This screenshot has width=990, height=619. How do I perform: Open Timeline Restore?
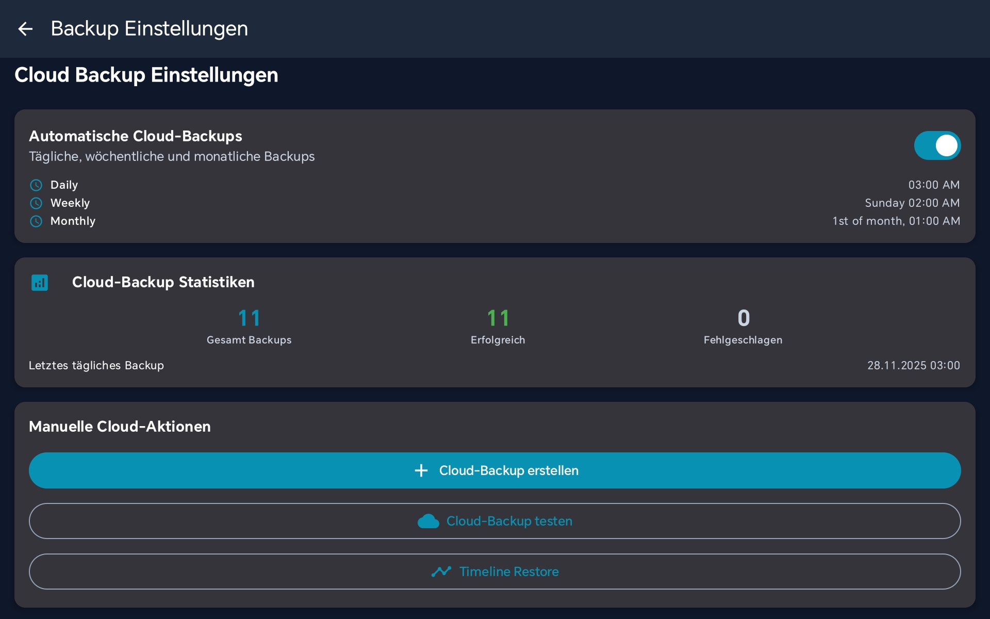pos(495,572)
